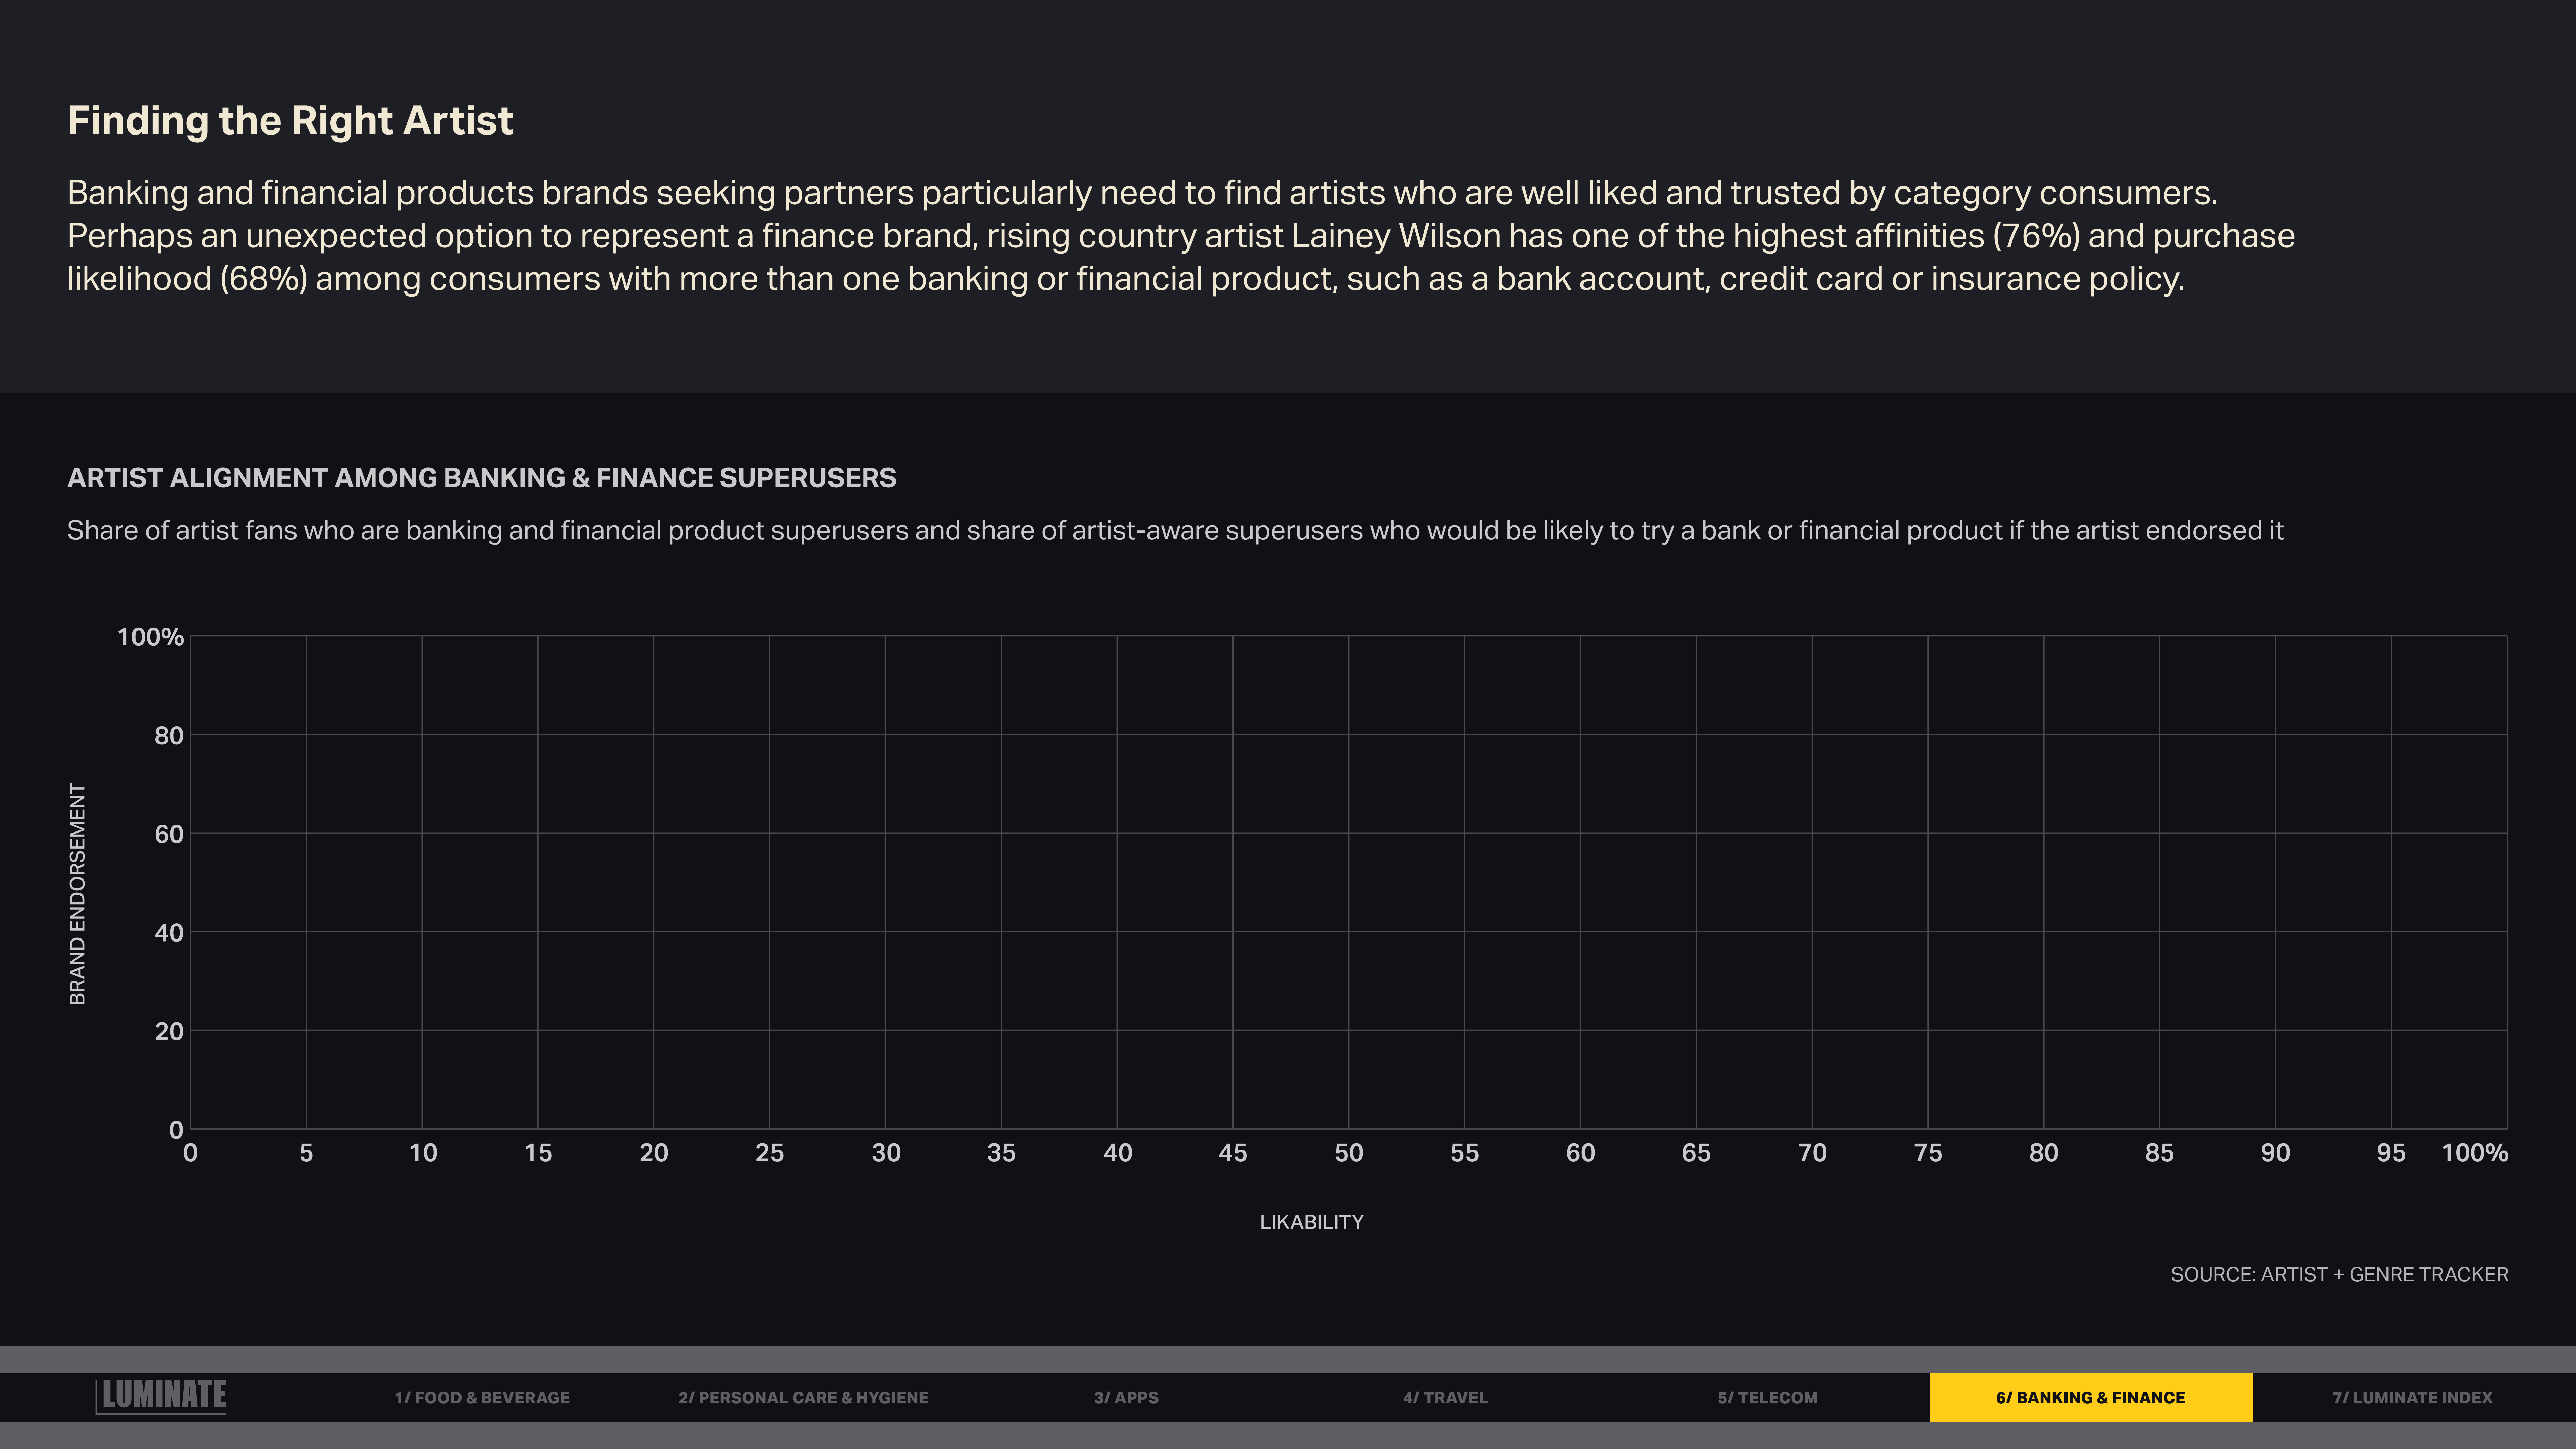Click the 75 tick on likability axis
The width and height of the screenshot is (2576, 1449).
(1927, 1153)
